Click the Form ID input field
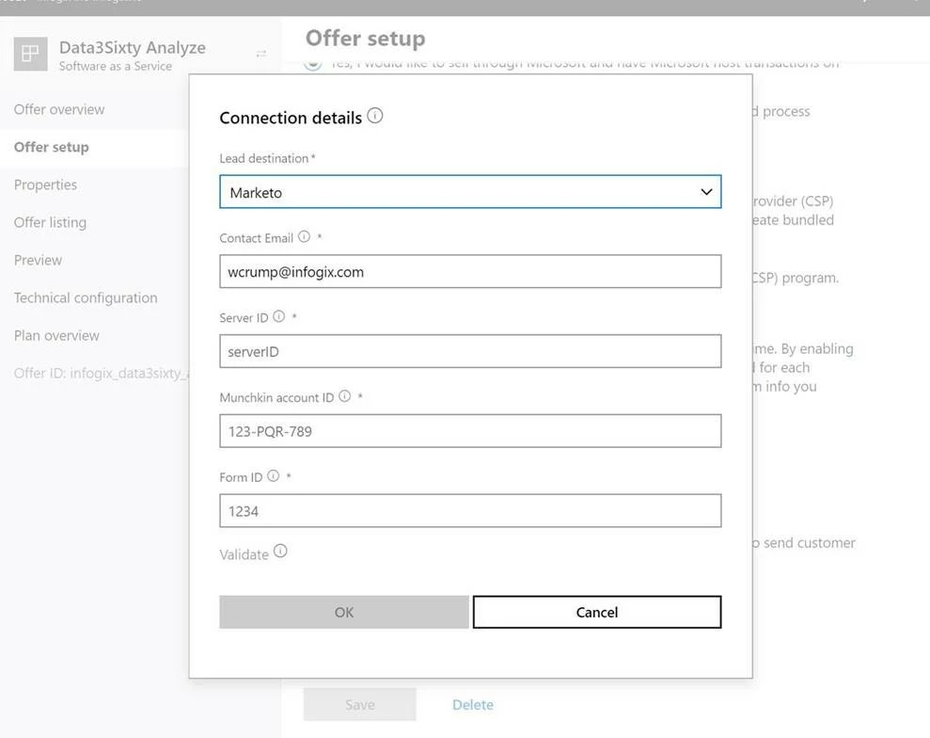This screenshot has height=738, width=930. pos(470,510)
